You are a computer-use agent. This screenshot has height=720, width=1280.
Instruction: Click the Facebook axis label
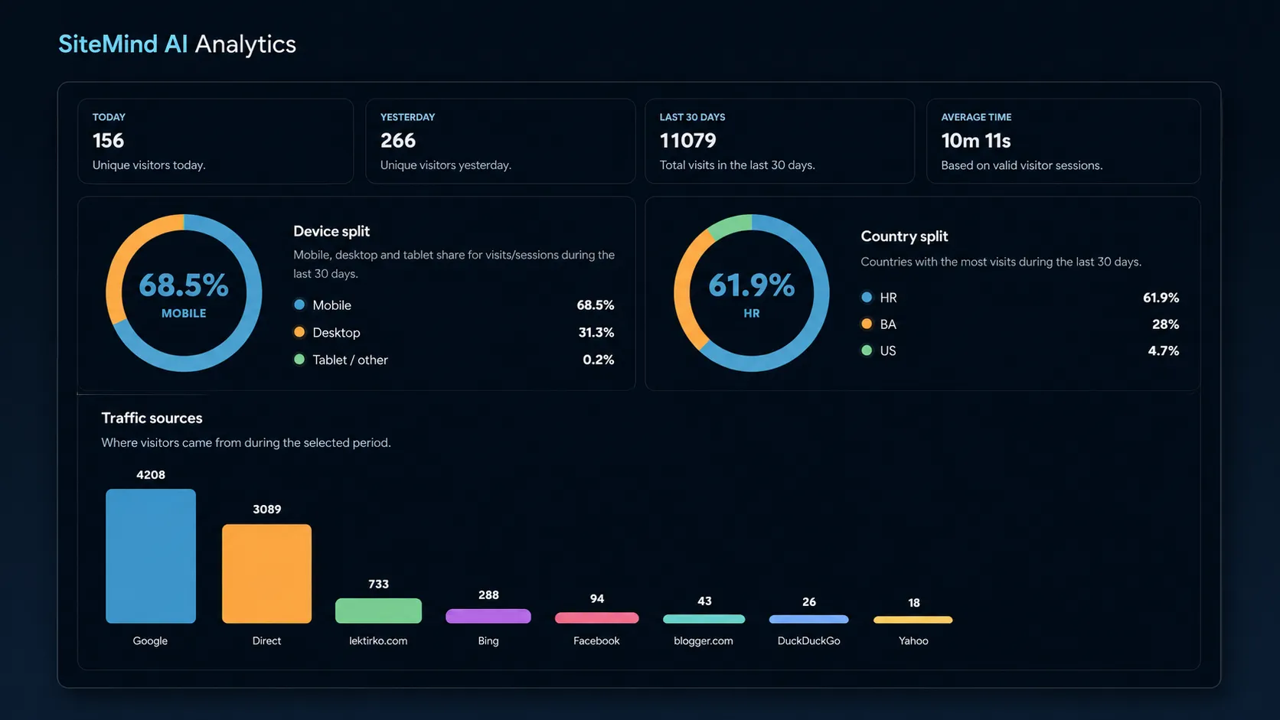click(x=596, y=641)
